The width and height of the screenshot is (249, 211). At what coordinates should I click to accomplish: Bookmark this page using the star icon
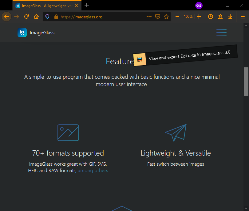click(x=166, y=17)
